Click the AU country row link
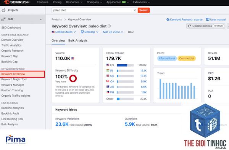Screen dimensions: 229x150 coord(112,87)
